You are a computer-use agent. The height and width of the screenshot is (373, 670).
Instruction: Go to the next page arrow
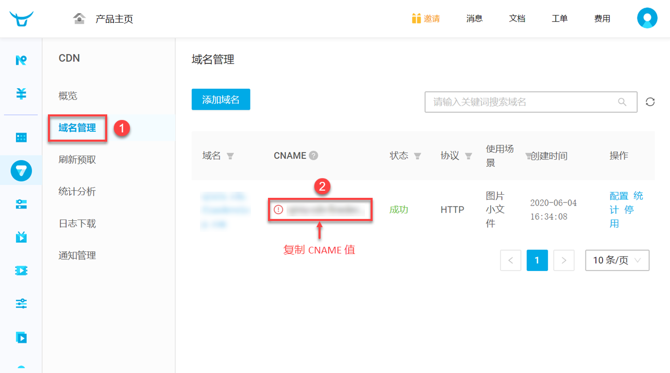point(564,261)
